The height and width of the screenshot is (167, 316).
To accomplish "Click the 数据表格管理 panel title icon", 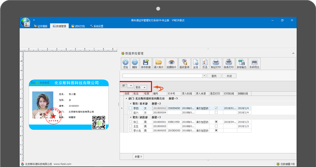I will point(123,54).
